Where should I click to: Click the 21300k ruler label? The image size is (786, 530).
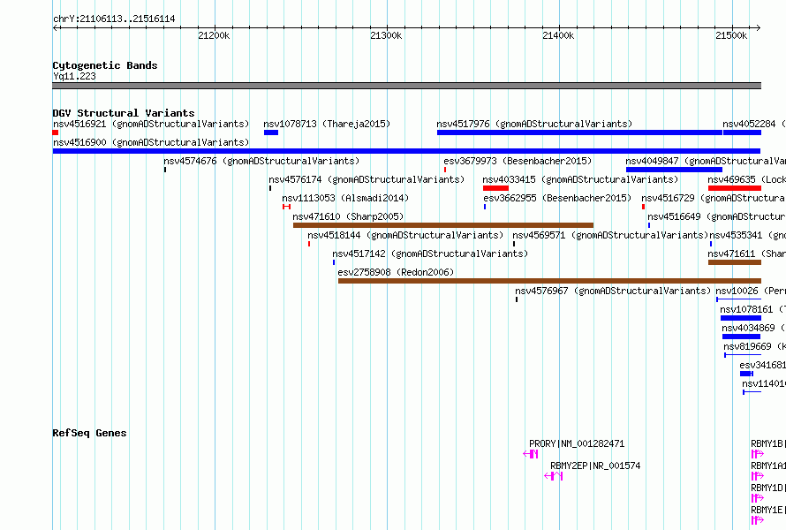point(386,35)
